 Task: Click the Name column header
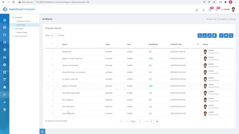point(65,44)
